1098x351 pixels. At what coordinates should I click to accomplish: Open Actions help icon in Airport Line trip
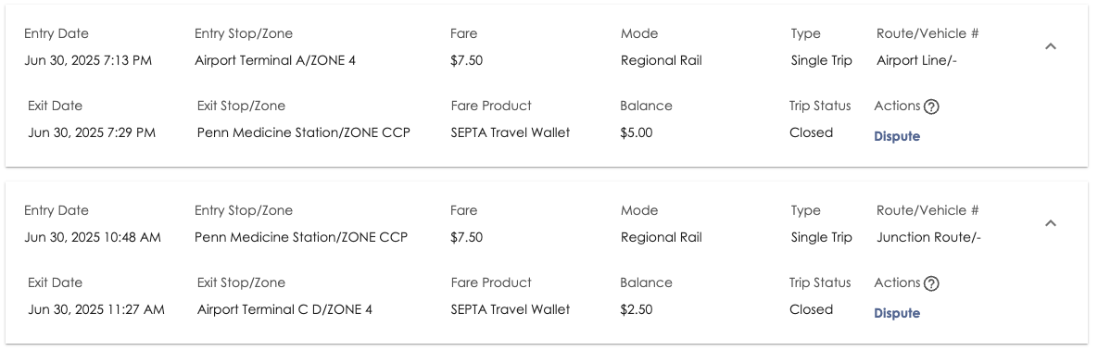point(930,107)
